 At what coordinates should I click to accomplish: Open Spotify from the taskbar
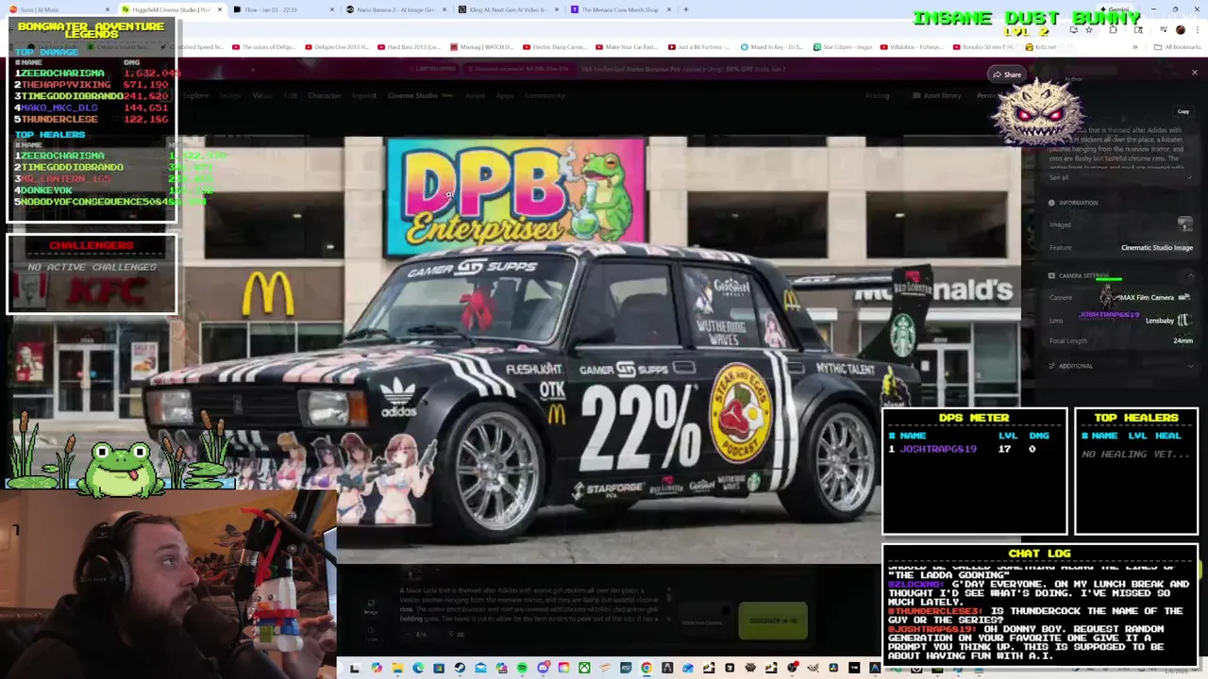(522, 668)
